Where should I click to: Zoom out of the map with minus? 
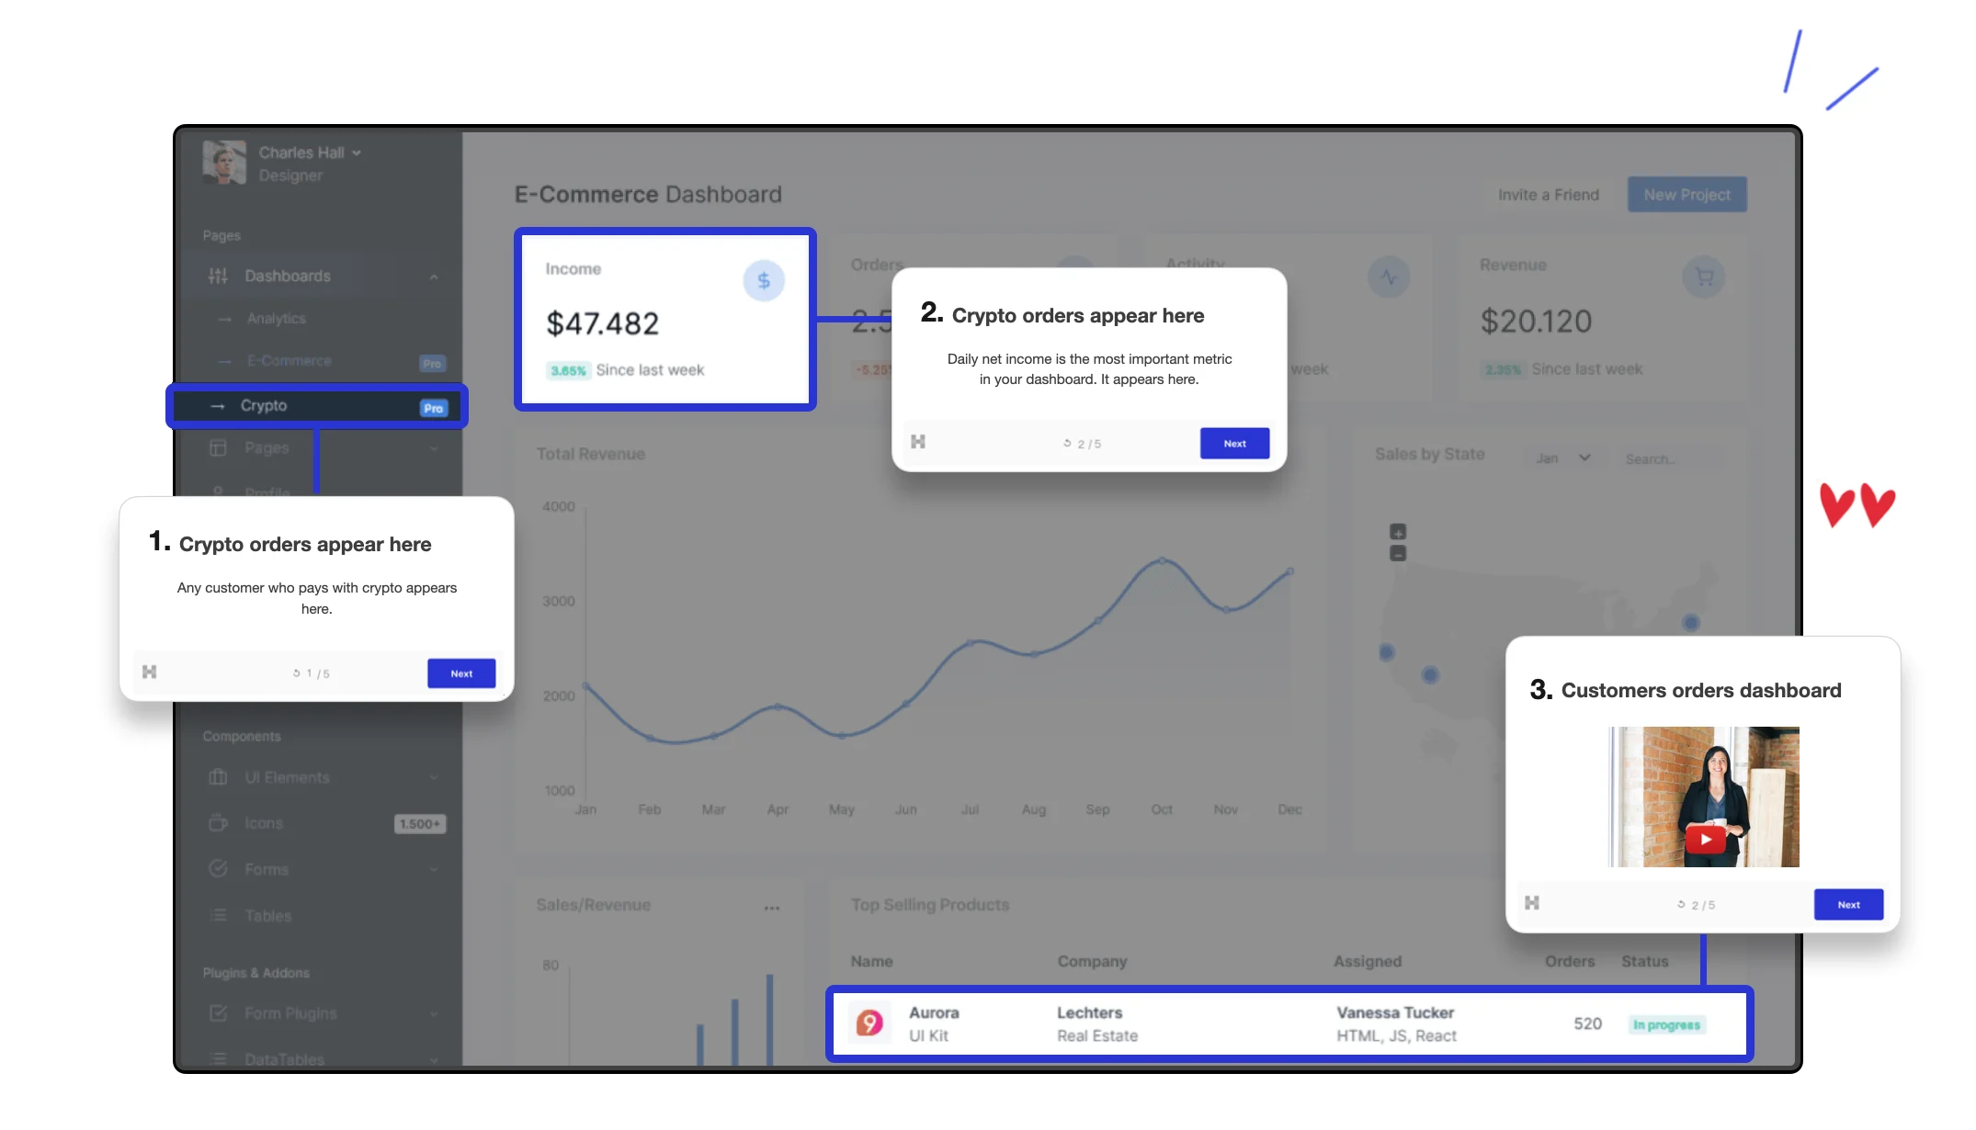(1398, 554)
